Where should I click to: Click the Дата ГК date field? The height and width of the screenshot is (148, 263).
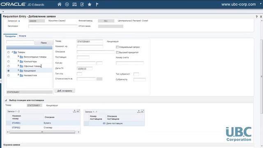tap(85, 69)
